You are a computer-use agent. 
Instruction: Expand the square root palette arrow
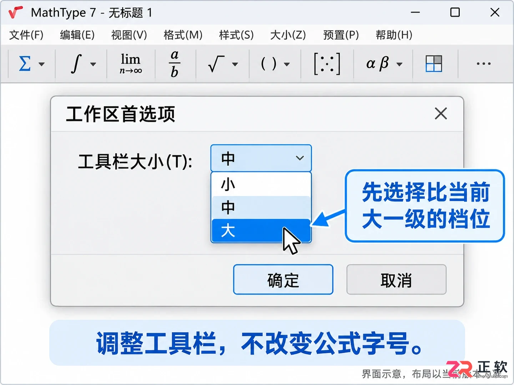coord(235,65)
